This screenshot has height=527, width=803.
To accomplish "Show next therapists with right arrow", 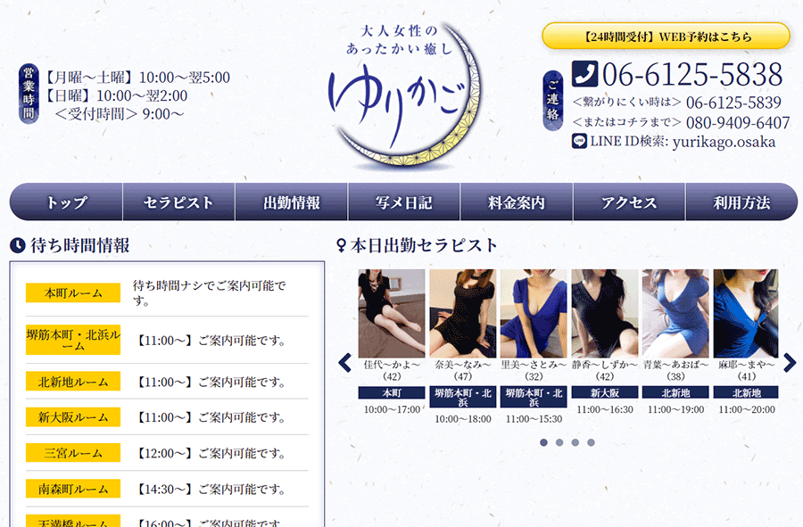I will [790, 363].
